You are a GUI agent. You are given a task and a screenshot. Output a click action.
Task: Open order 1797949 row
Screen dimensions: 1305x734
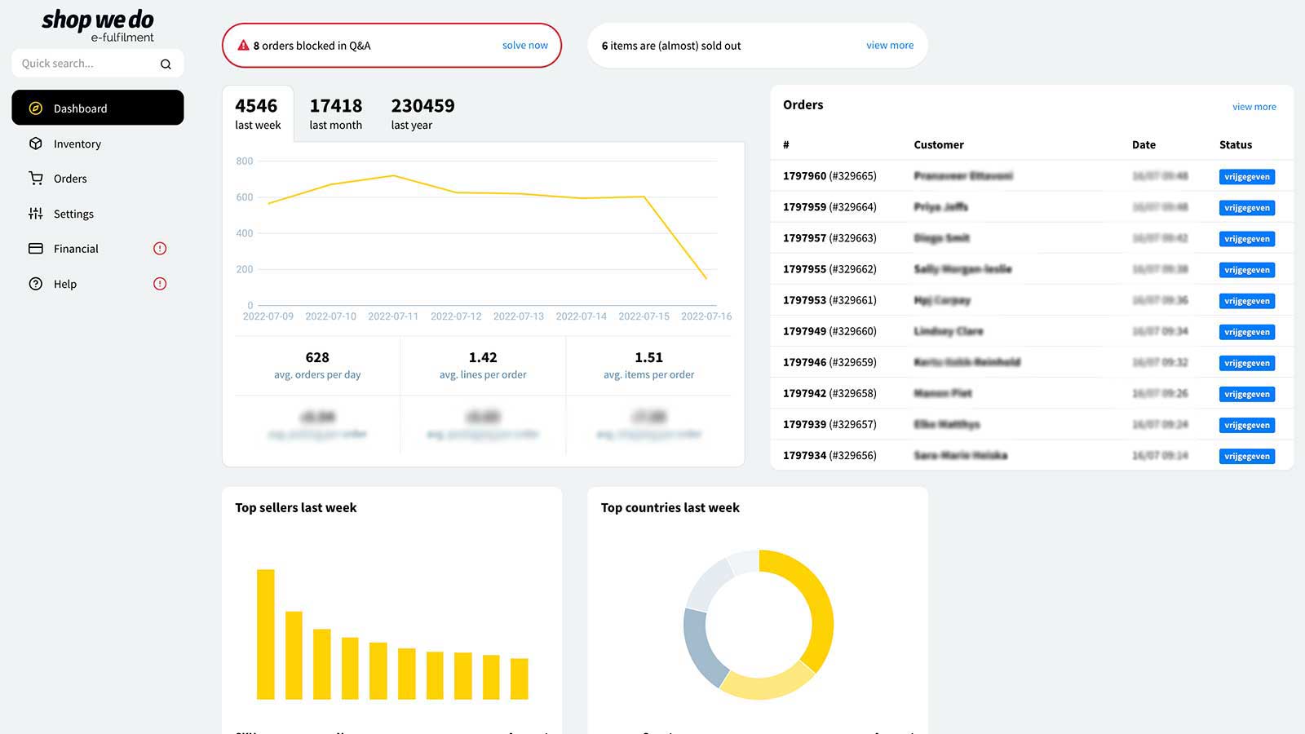pos(1032,331)
